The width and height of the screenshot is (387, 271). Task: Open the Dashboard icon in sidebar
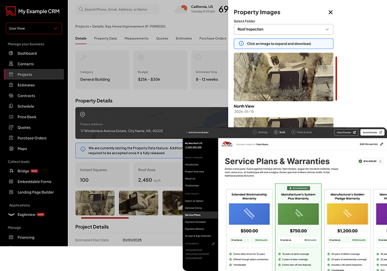click(x=11, y=54)
